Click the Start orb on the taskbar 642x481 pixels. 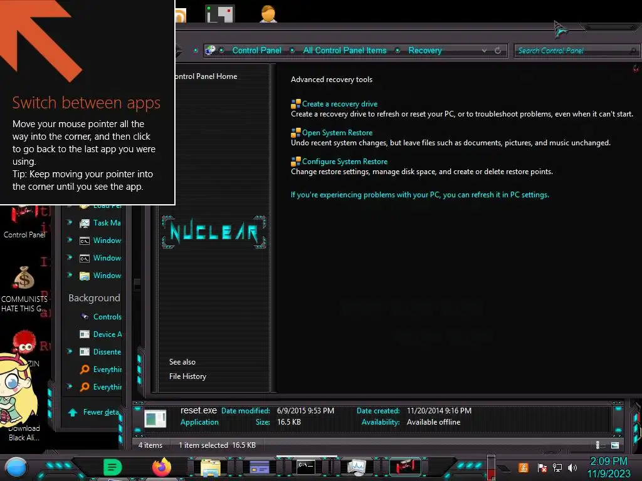coord(16,468)
